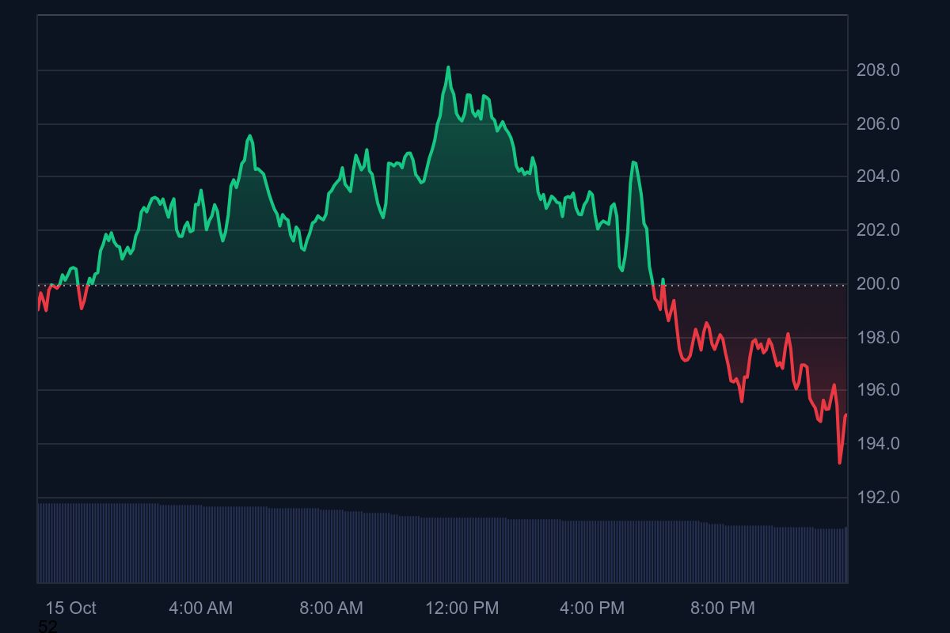The image size is (950, 633).
Task: Click the highest green peak above 208
Action: 448,68
